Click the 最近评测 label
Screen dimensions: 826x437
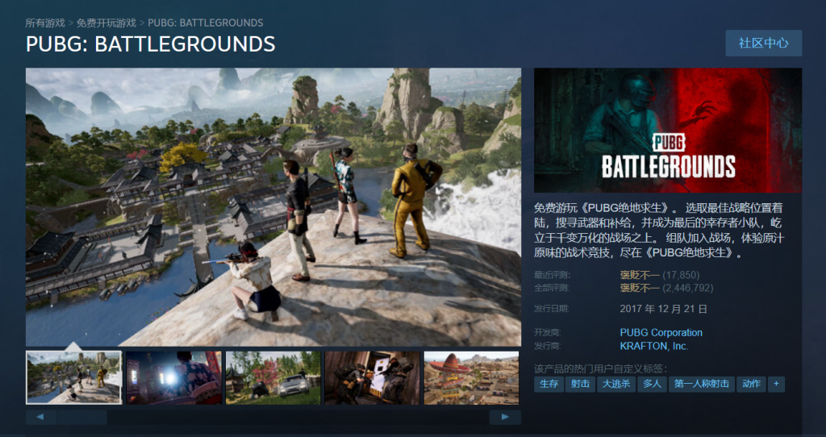click(x=552, y=275)
